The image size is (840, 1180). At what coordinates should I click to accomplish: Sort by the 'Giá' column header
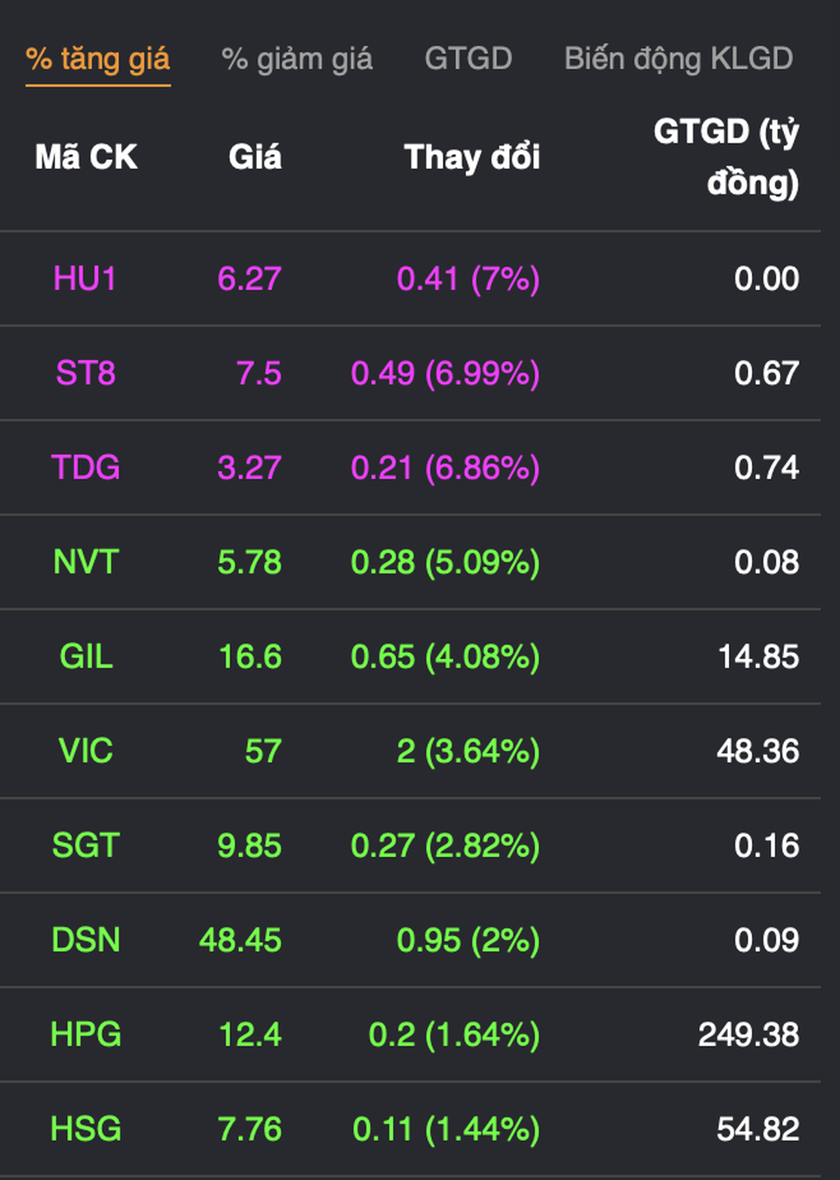[254, 157]
